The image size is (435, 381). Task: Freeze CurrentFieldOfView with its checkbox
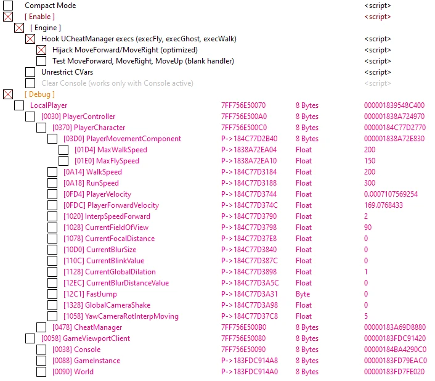52,227
